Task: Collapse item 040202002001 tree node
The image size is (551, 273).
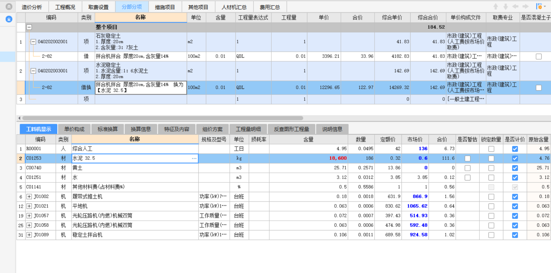Action: 33,42
